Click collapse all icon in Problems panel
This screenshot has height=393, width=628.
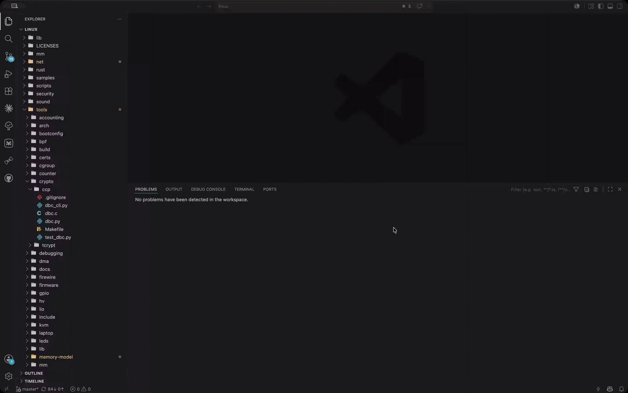586,189
